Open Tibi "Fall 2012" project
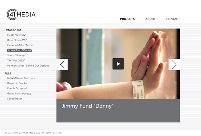The image size is (201, 136). pos(16,61)
